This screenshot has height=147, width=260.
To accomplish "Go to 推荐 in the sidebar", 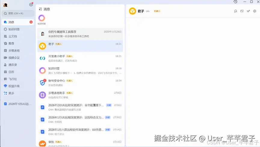I will click(x=18, y=43).
